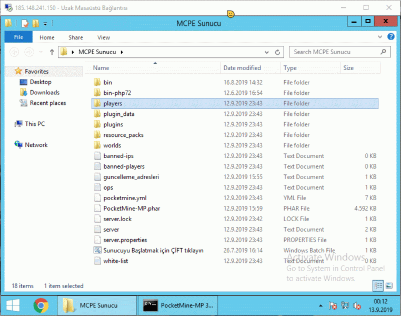Open the Home ribbon tab
401x316 pixels.
[x=47, y=37]
